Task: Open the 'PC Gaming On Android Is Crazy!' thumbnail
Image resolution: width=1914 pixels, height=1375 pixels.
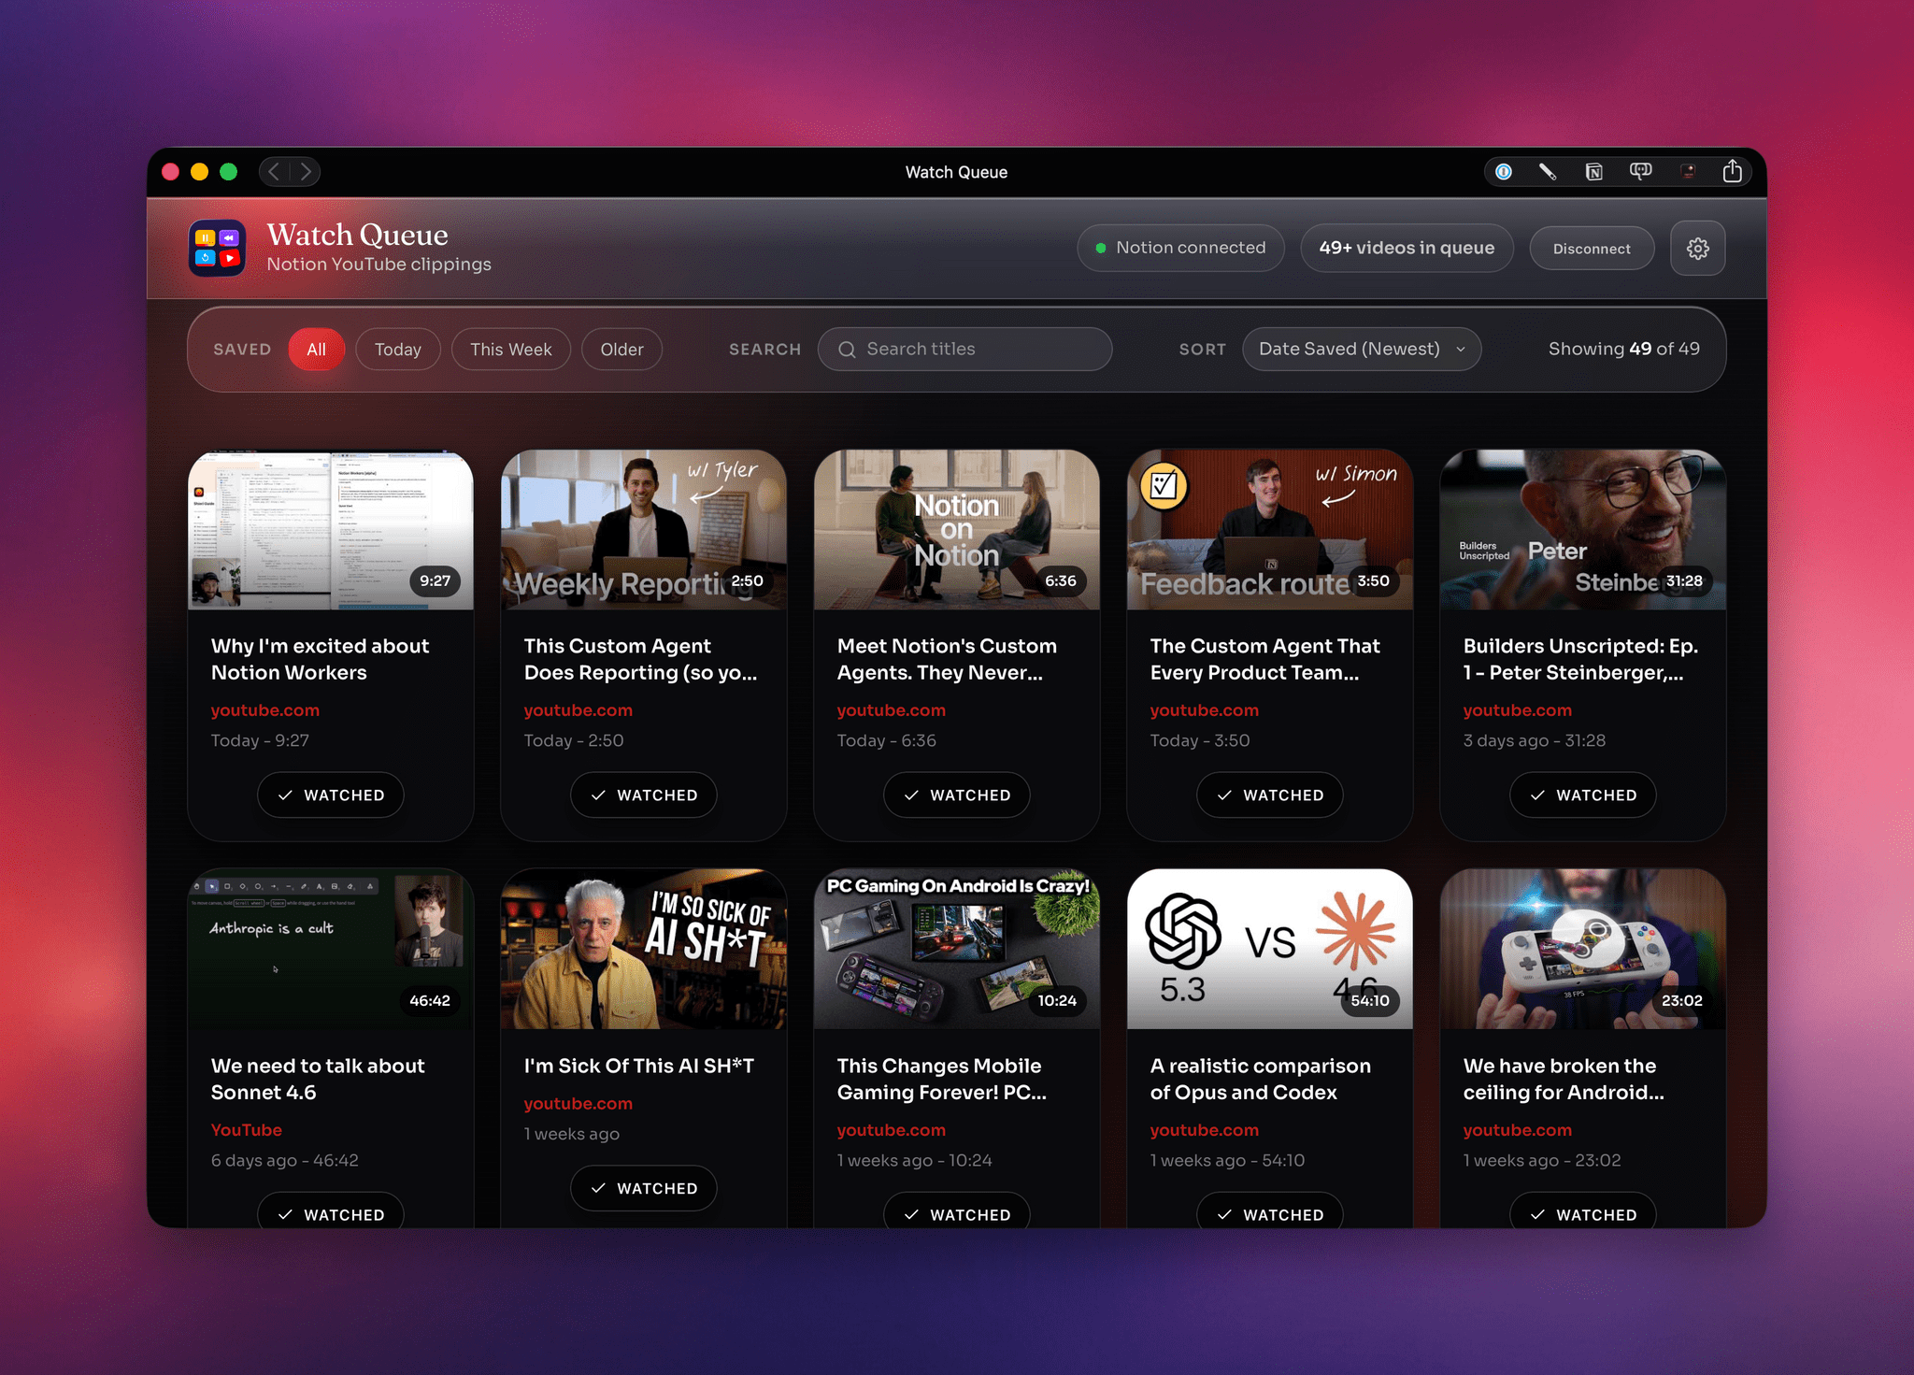Action: (957, 950)
